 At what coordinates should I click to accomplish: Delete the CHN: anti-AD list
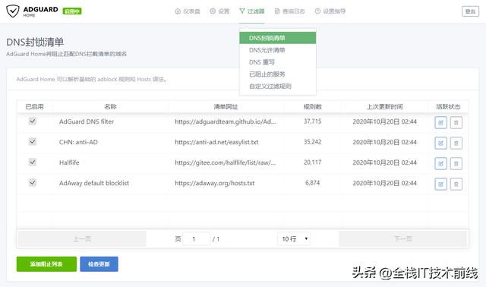point(456,143)
